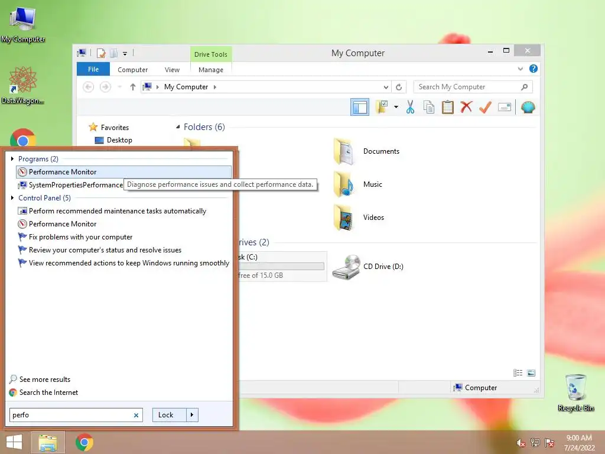Screen dimensions: 605x454
Task: Select the Drive Tools contextual tab
Action: pyautogui.click(x=211, y=54)
